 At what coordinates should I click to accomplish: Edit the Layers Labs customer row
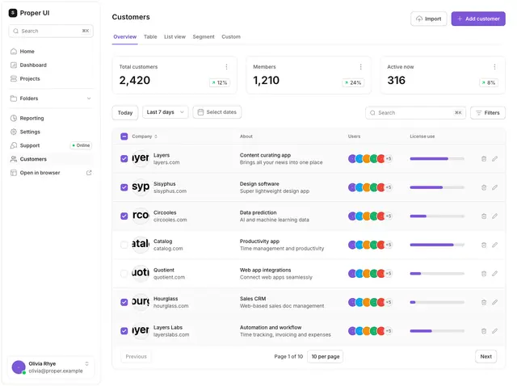point(494,330)
